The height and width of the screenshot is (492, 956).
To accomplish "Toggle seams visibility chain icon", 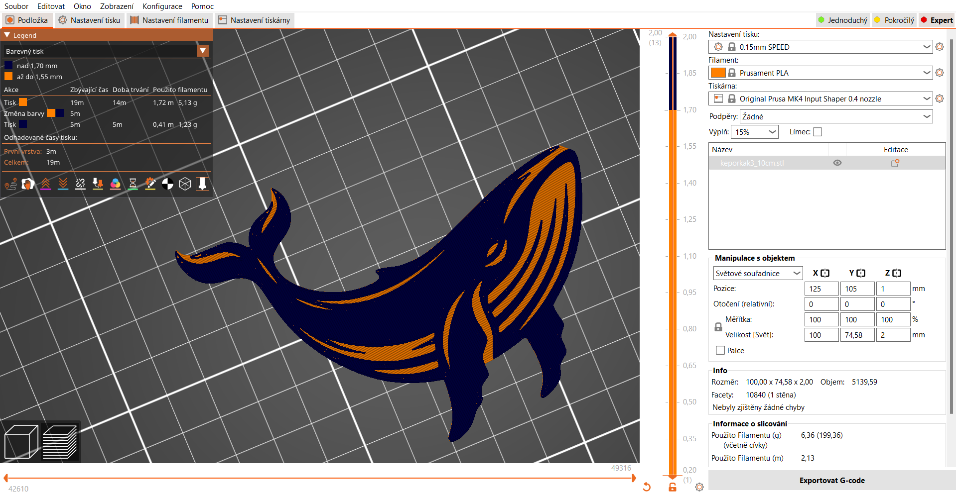I will point(80,184).
